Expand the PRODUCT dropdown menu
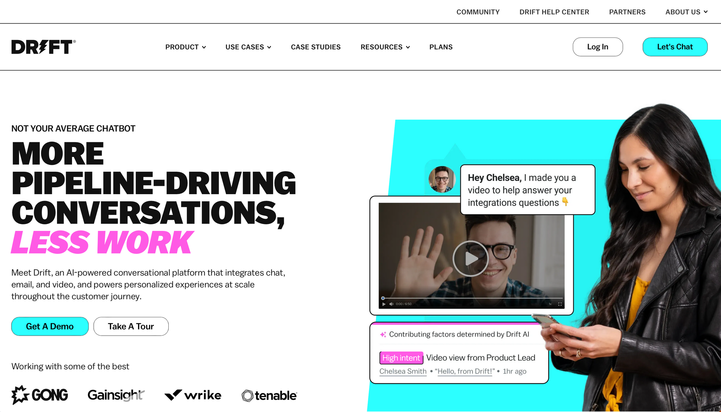721x412 pixels. (186, 47)
